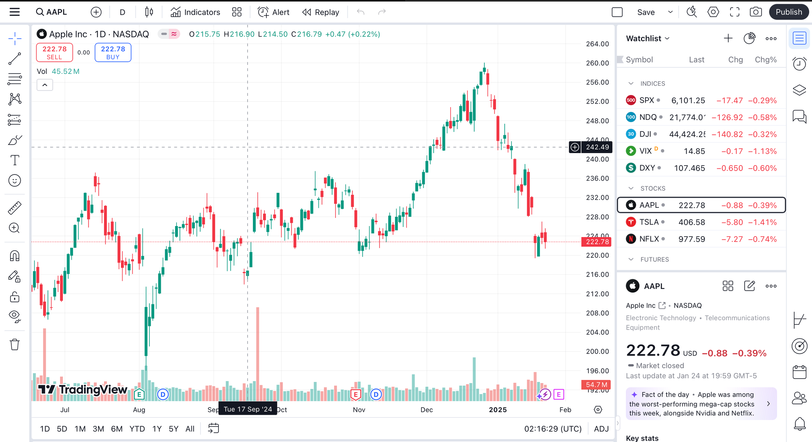This screenshot has width=812, height=442.
Task: Select the Text tool
Action: (x=15, y=160)
